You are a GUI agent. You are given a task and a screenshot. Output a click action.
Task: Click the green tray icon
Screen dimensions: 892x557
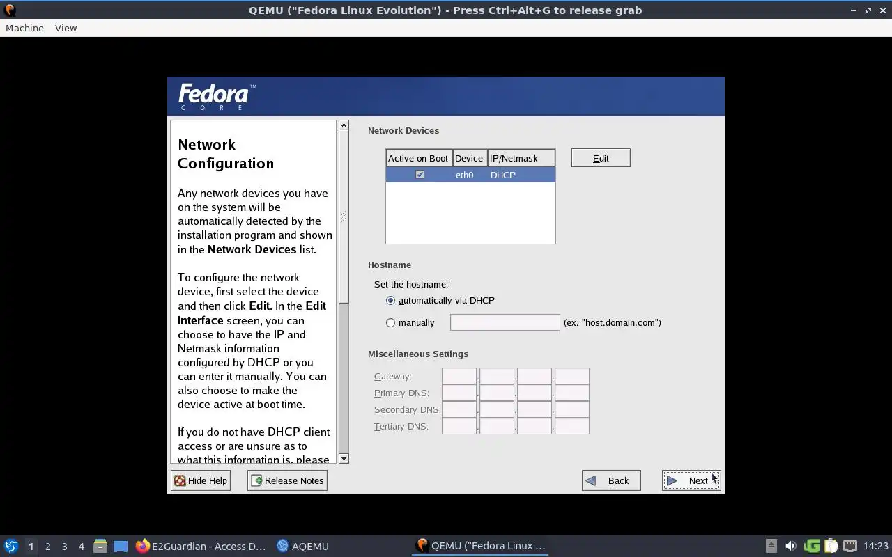coord(811,546)
